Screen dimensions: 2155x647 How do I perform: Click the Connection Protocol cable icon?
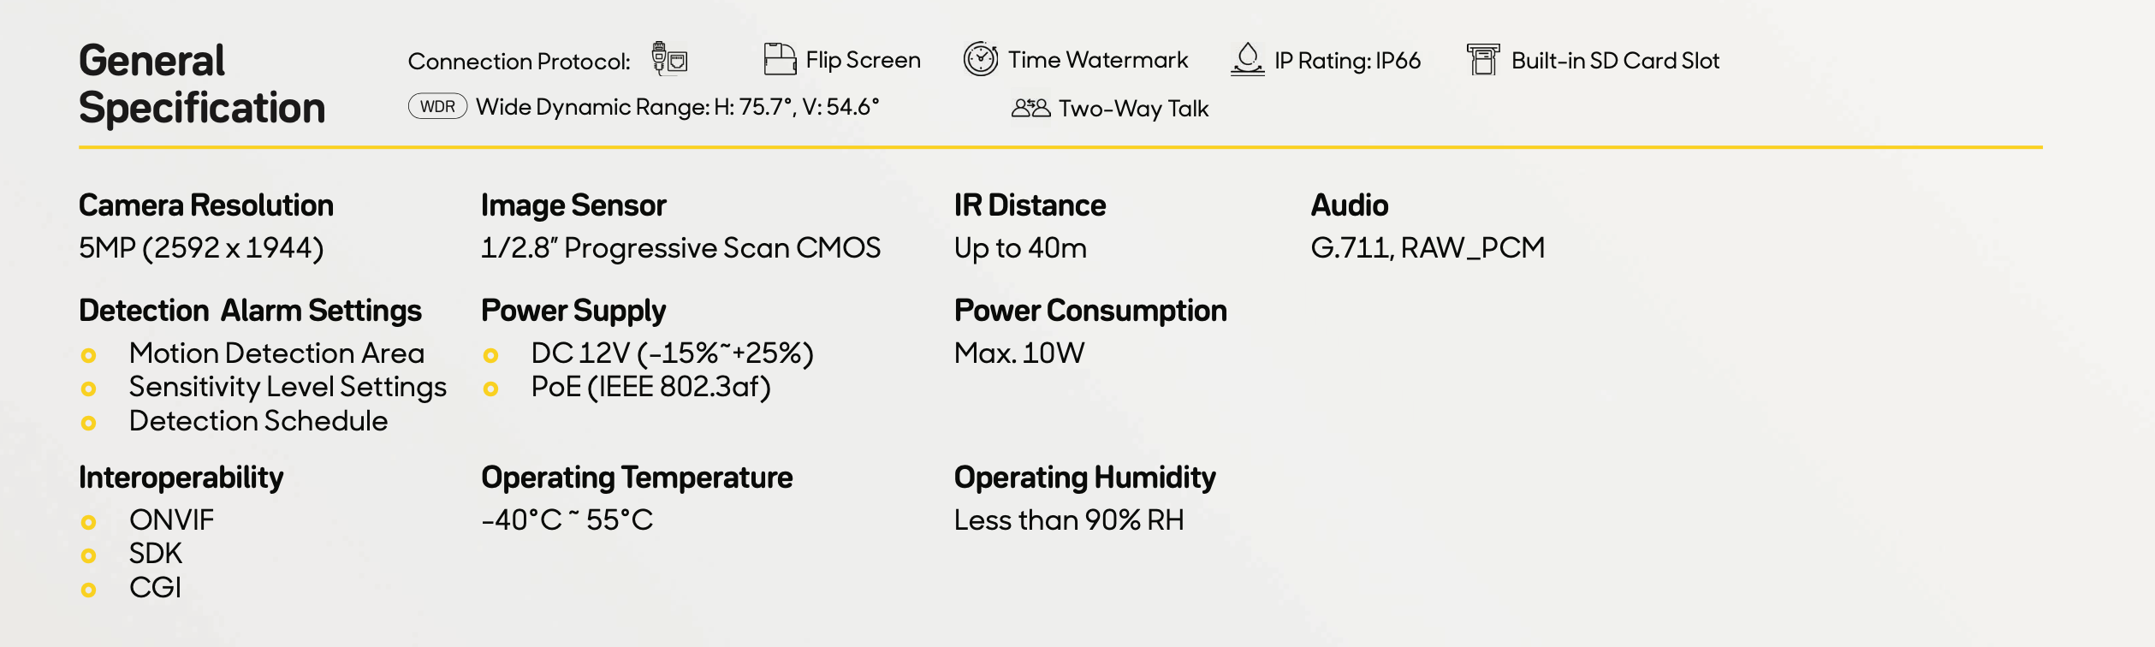coord(669,59)
